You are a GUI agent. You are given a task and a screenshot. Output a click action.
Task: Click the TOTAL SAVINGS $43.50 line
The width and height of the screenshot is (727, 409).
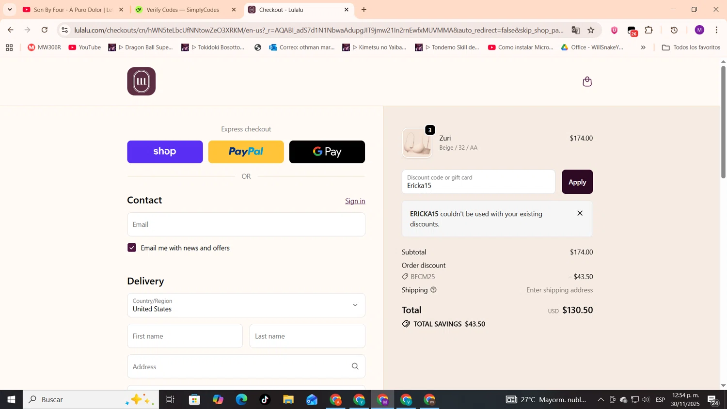[x=443, y=324]
